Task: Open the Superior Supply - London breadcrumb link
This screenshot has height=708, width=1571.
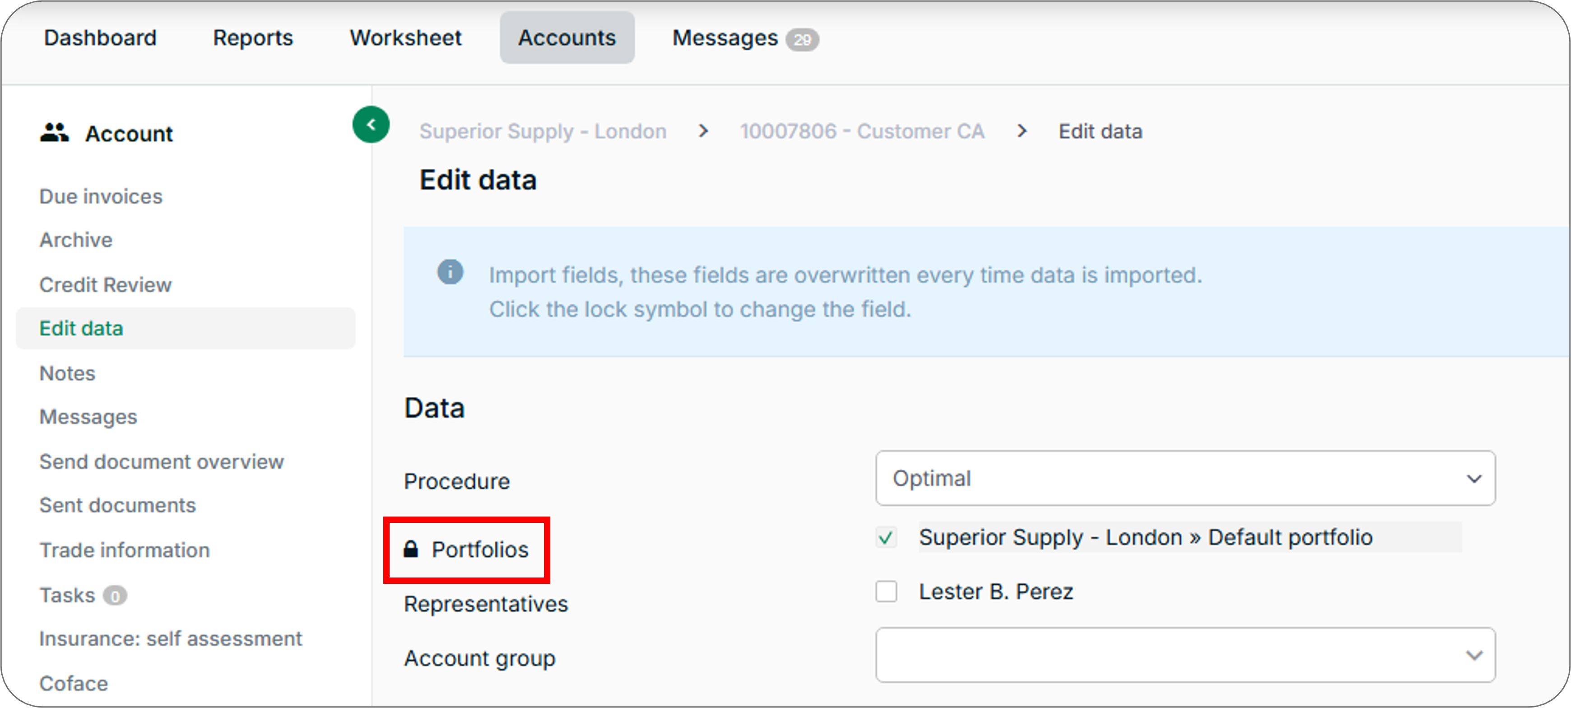Action: (543, 131)
